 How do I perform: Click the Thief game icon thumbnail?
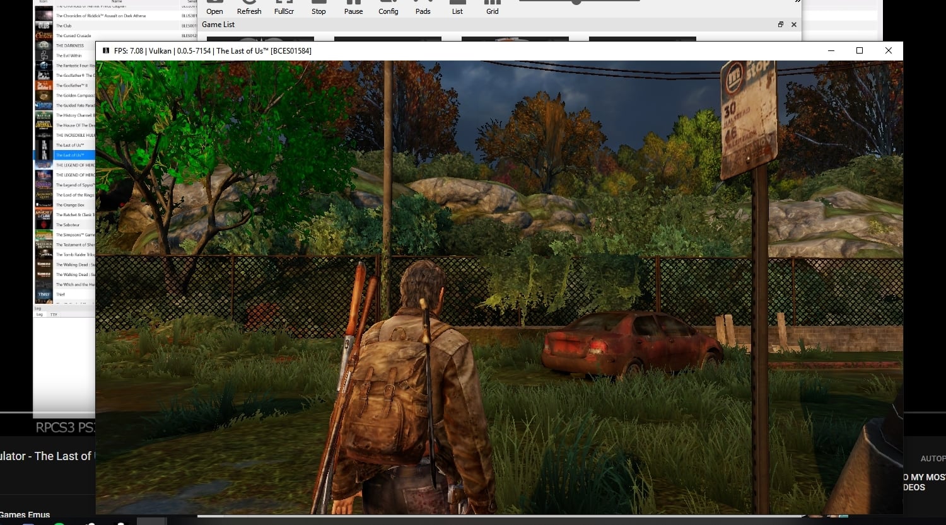point(44,294)
